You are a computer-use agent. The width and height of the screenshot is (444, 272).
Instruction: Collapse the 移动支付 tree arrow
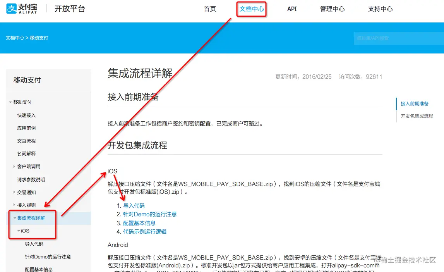10,102
